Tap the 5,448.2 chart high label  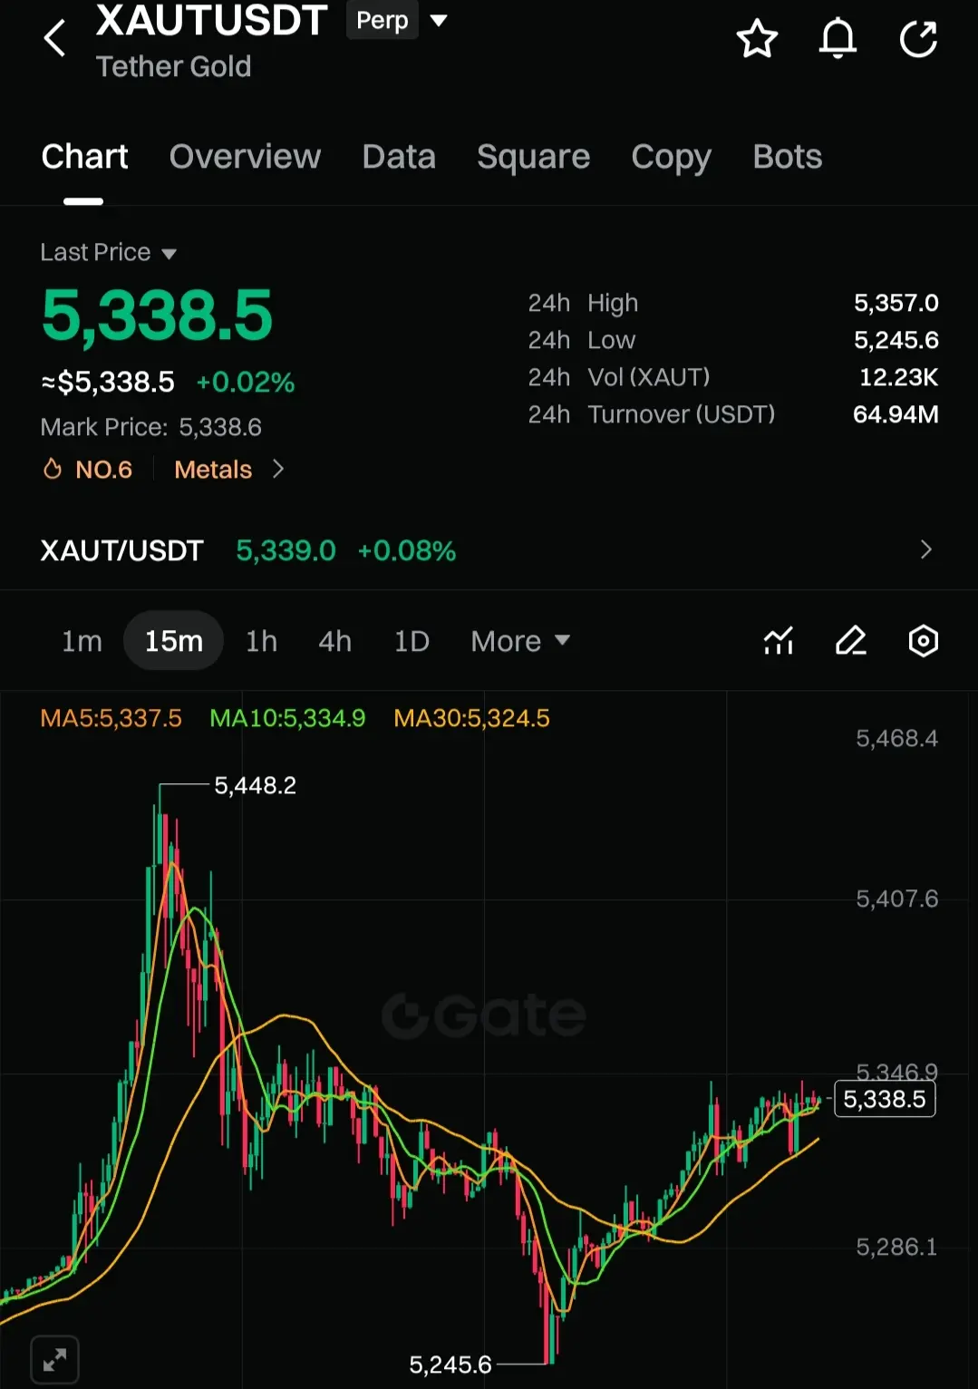point(255,785)
